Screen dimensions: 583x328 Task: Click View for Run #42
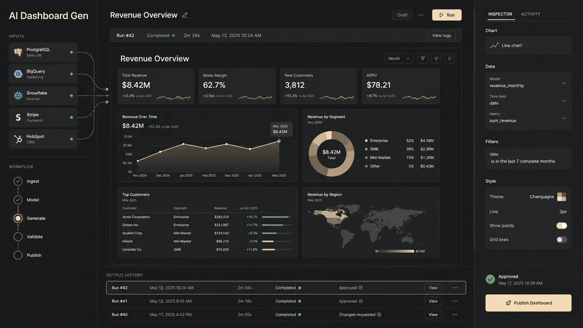[433, 288]
